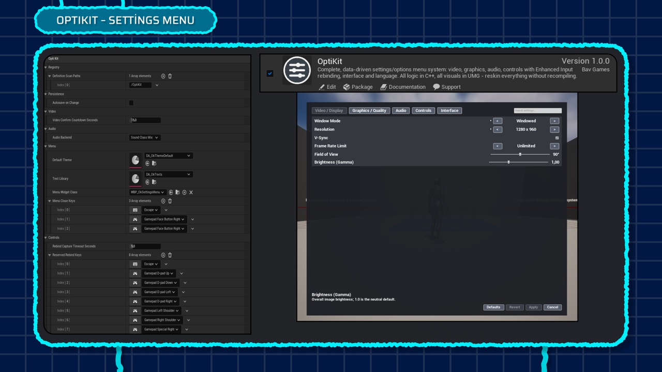Use selected asset for Menu Widget Class
The width and height of the screenshot is (662, 372).
tap(171, 192)
